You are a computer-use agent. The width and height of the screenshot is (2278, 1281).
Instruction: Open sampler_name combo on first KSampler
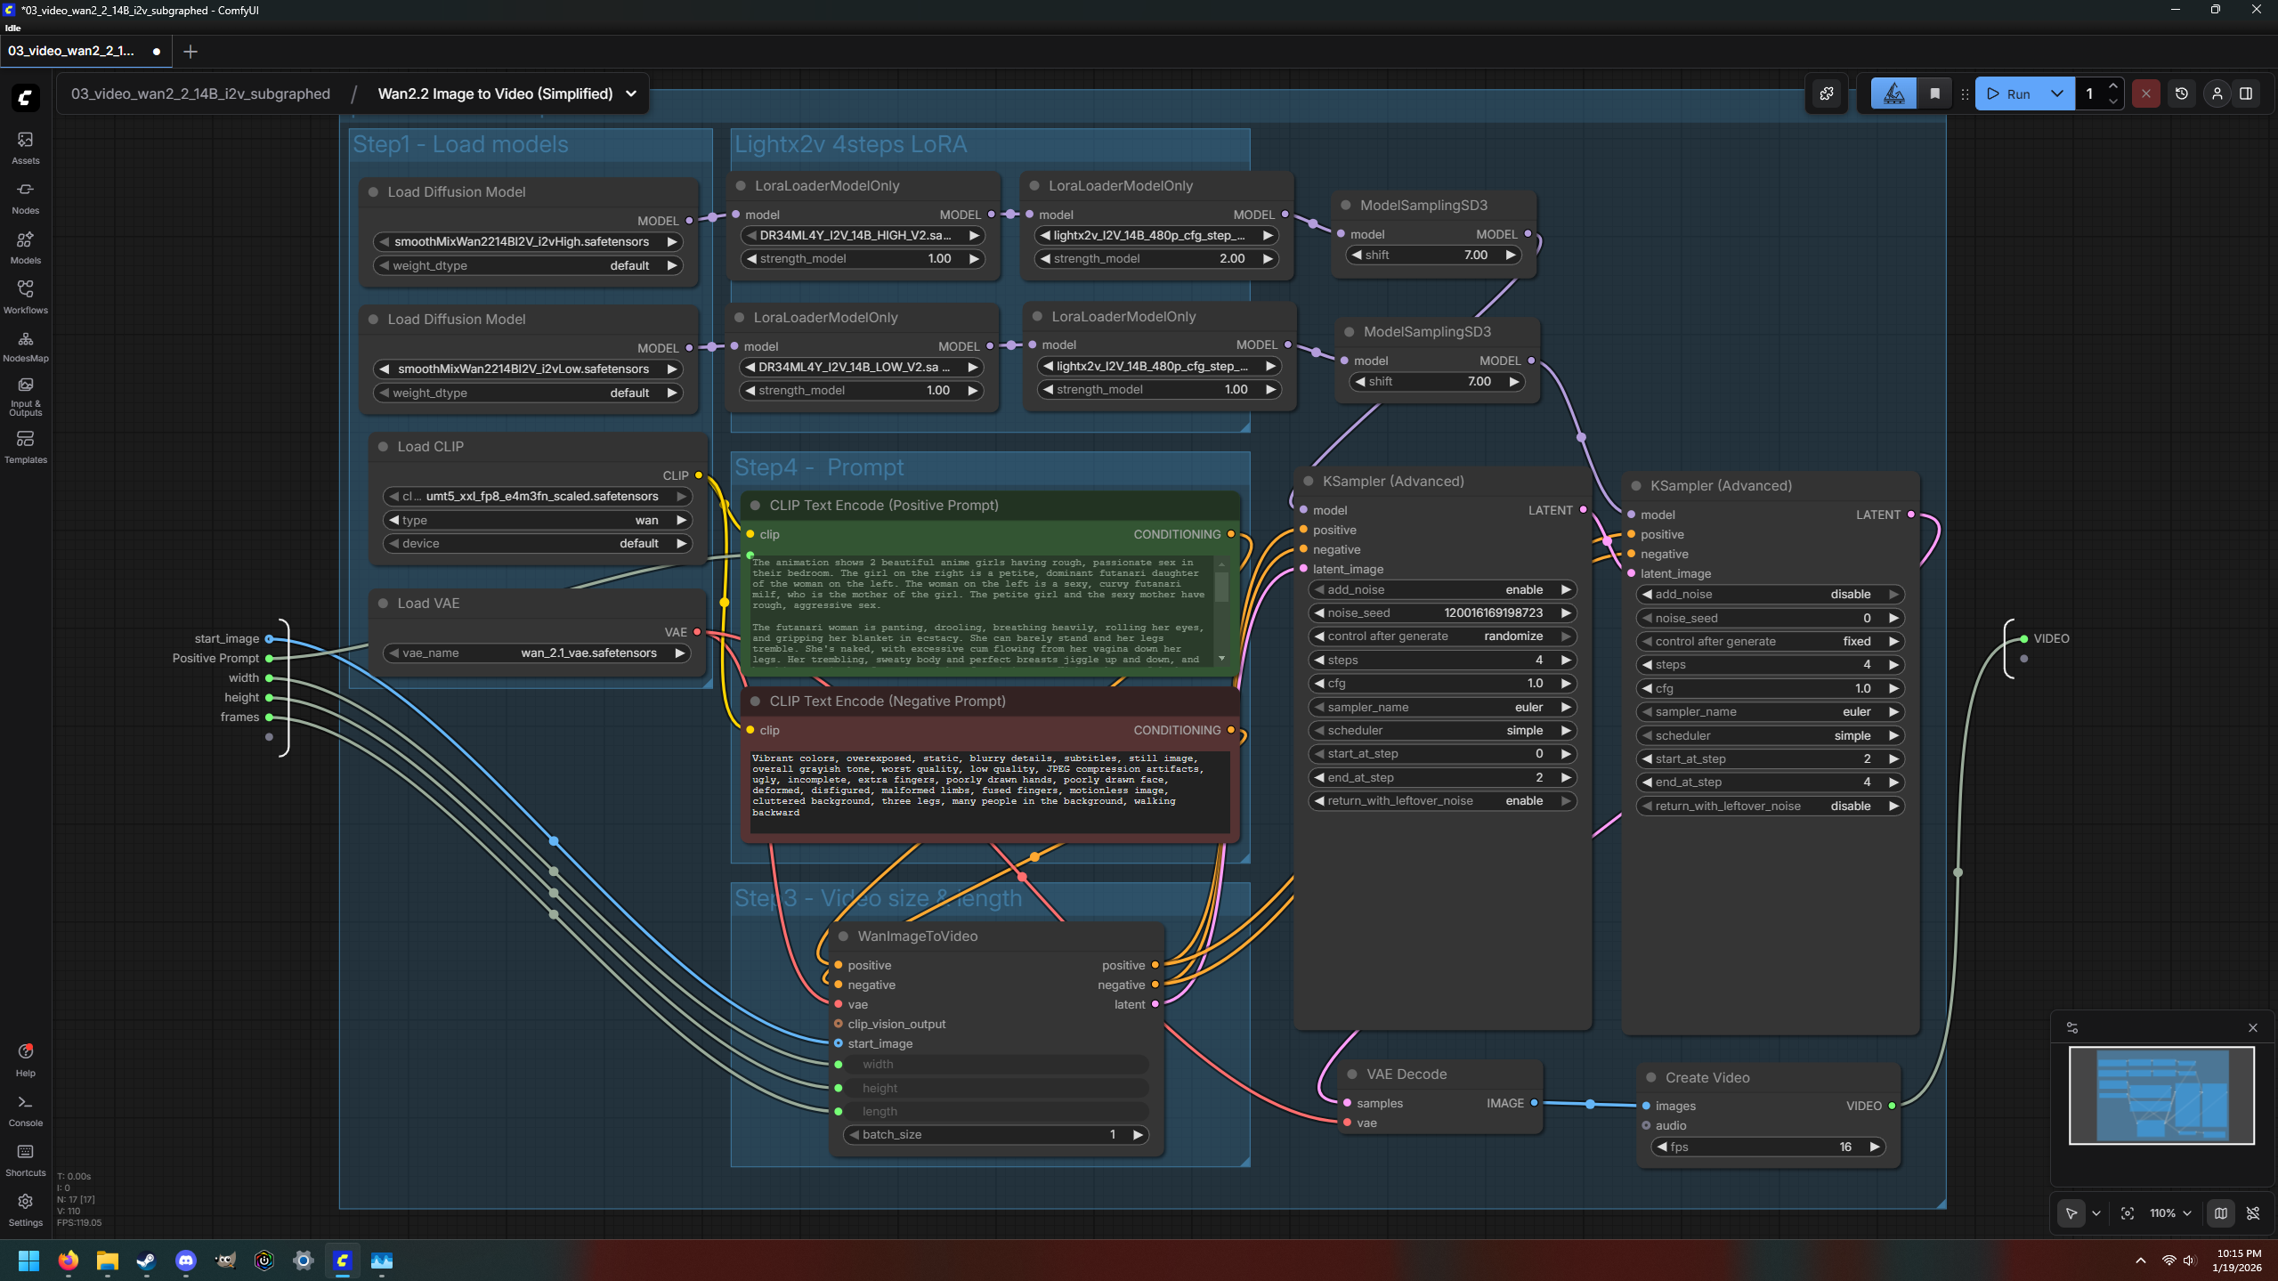point(1442,707)
